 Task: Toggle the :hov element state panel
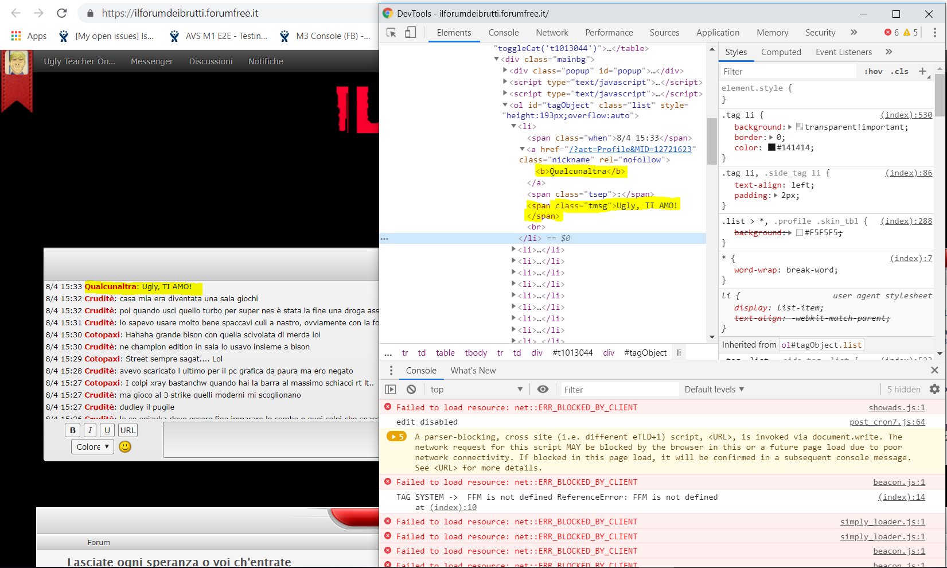(873, 71)
